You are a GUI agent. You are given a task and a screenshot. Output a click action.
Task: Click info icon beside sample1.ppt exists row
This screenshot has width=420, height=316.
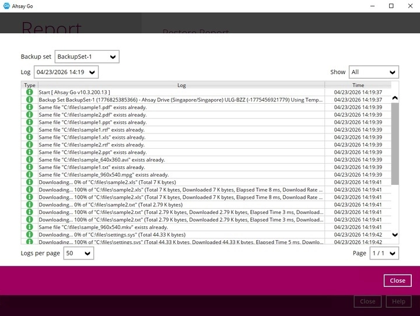coord(30,122)
